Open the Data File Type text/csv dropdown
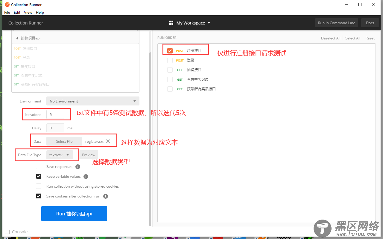The width and height of the screenshot is (383, 239). (59, 155)
